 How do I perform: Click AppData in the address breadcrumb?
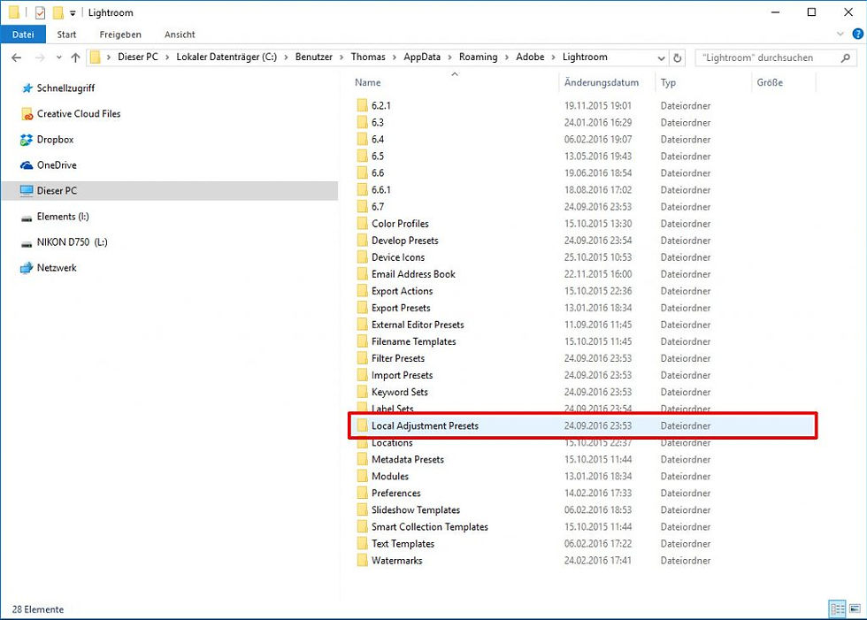pos(422,57)
